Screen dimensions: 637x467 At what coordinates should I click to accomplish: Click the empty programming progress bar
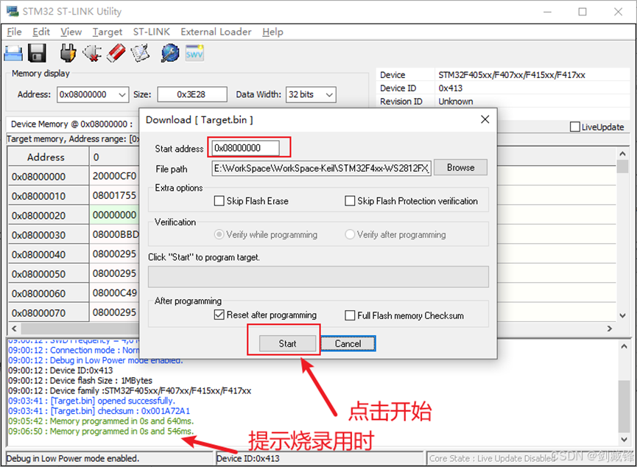pos(318,277)
